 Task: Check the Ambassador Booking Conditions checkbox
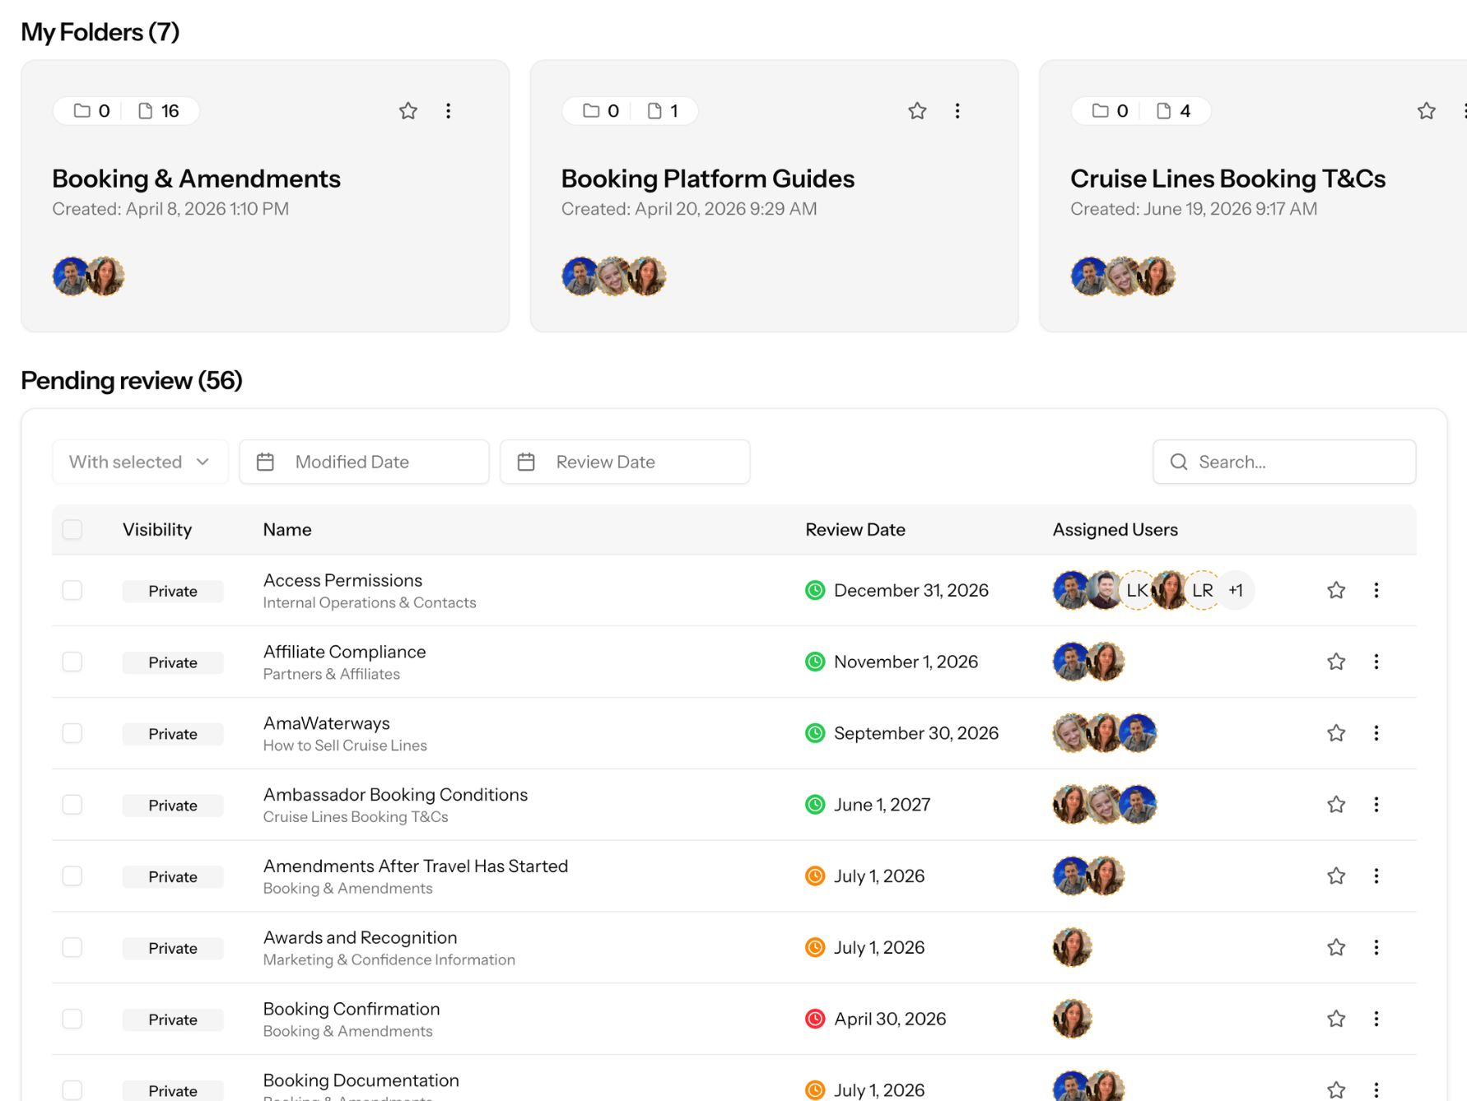(72, 804)
